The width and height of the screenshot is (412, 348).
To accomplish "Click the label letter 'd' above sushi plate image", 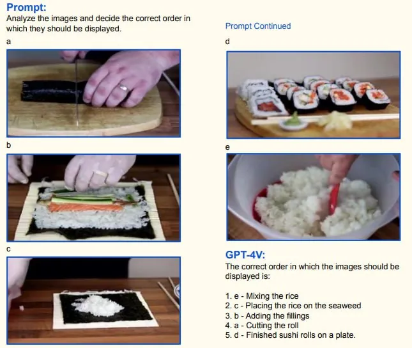I will 227,42.
